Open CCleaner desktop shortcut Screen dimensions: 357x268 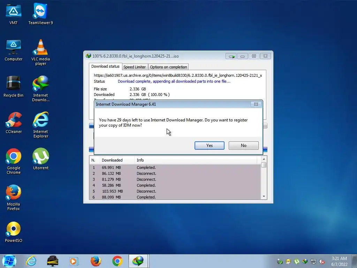[14, 123]
